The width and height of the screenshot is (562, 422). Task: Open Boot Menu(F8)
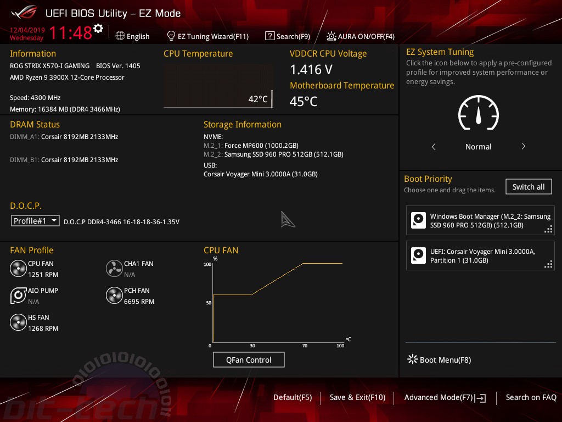click(x=440, y=359)
